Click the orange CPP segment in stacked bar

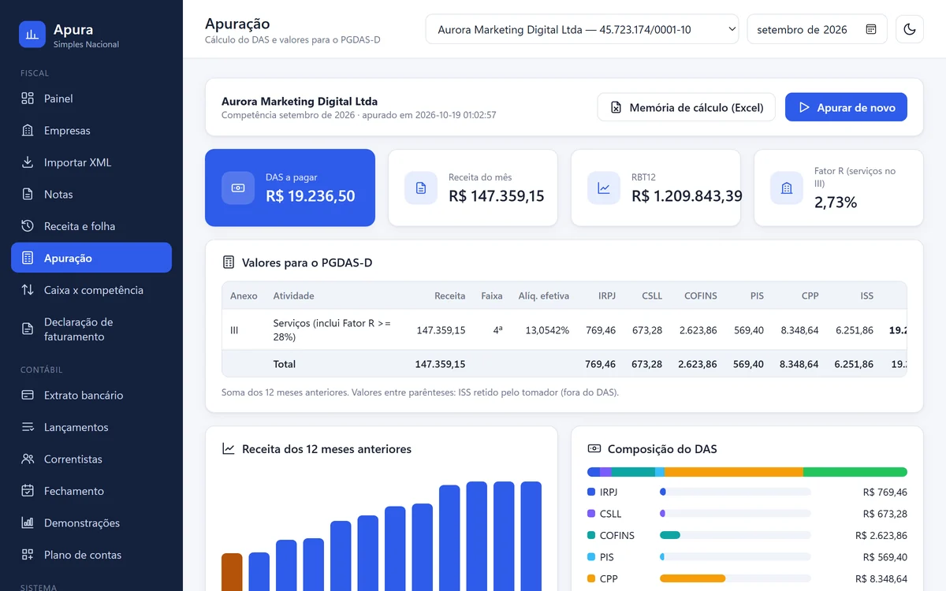pos(734,472)
